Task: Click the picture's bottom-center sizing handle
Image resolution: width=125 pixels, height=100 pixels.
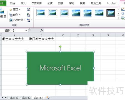Action: tap(60, 84)
